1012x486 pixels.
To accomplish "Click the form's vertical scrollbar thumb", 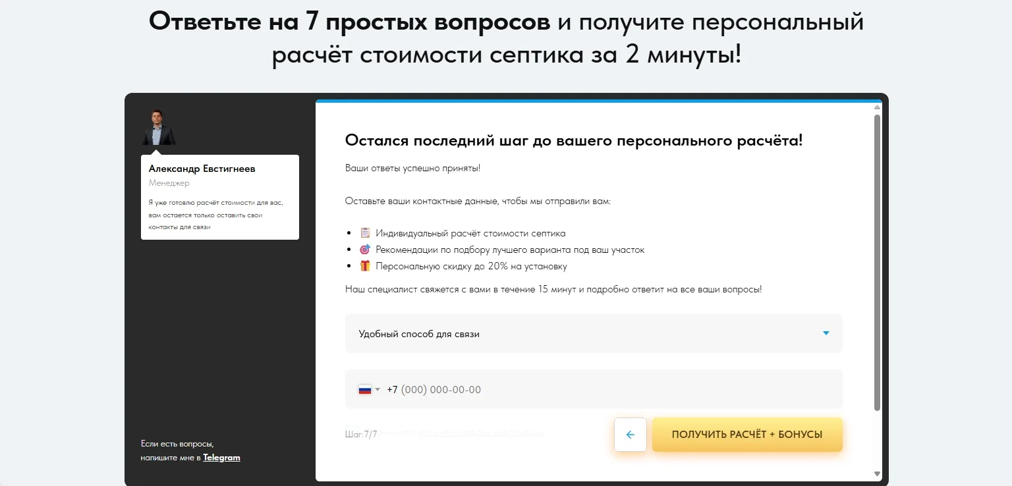I will 877,263.
